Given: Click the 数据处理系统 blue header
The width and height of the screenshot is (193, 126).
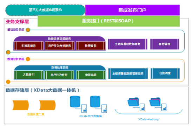Looking at the screenshot, I should point(60,68).
